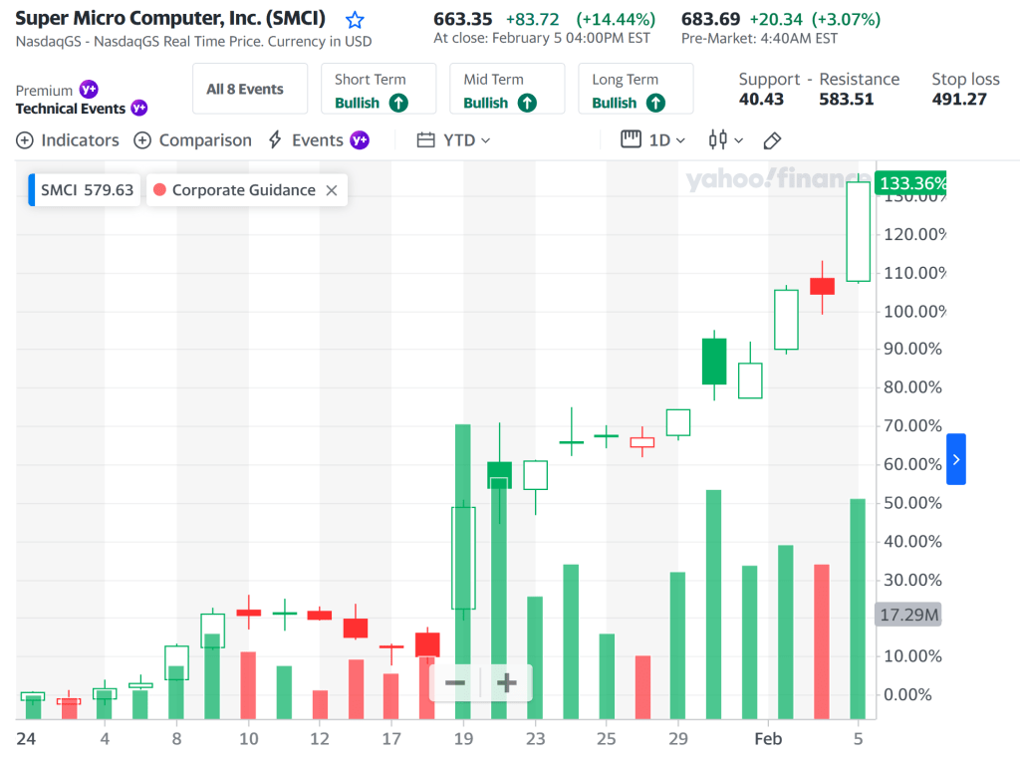Select the Mid Term Bullish tab
Screen dimensions: 1020x759
click(x=507, y=90)
